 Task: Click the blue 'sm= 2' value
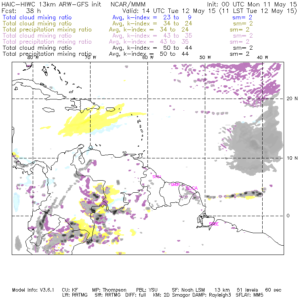[x=242, y=17]
